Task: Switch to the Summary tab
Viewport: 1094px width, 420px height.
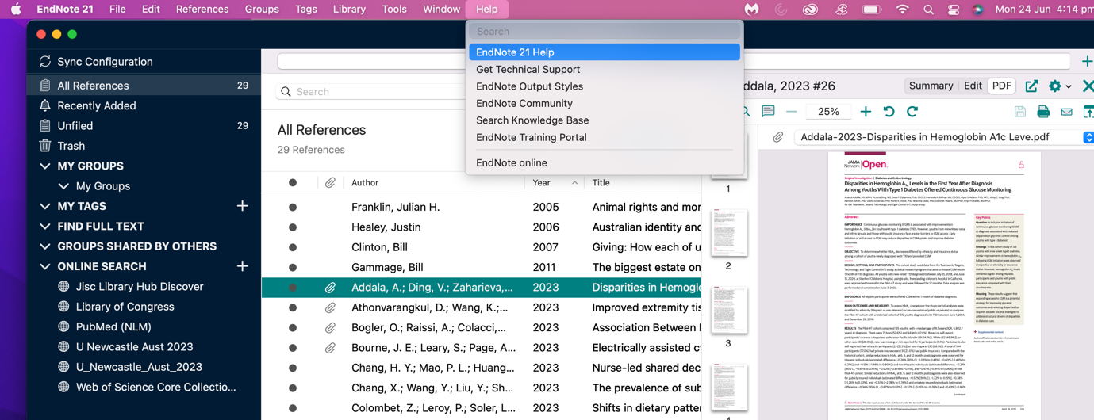Action: click(x=931, y=86)
